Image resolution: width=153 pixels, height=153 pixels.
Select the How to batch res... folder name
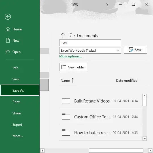point(92,133)
